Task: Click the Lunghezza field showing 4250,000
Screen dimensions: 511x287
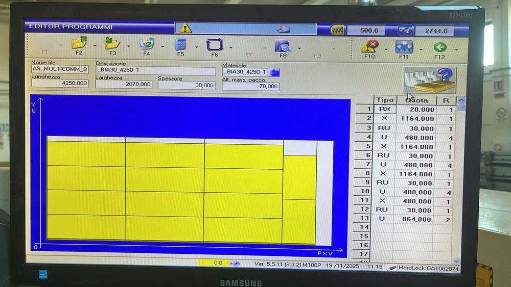Action: point(60,83)
